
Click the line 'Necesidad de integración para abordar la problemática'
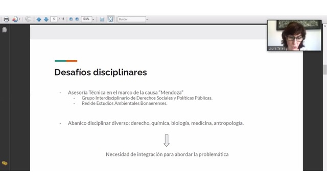coord(167,154)
